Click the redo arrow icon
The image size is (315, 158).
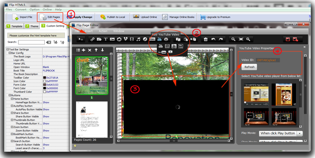pyautogui.click(x=221, y=40)
